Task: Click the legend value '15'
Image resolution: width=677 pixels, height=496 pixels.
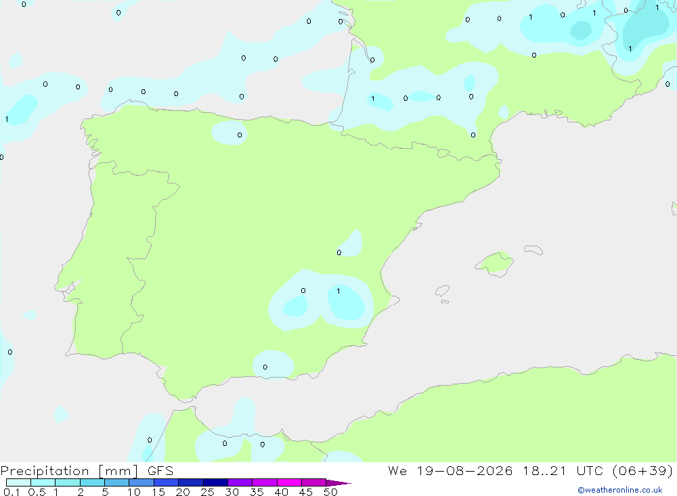Action: (x=158, y=492)
